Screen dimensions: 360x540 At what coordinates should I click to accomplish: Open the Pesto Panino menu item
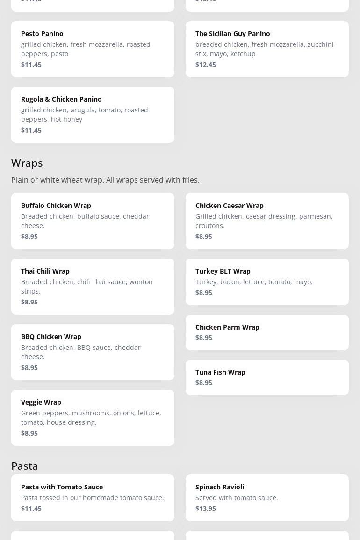point(93,49)
